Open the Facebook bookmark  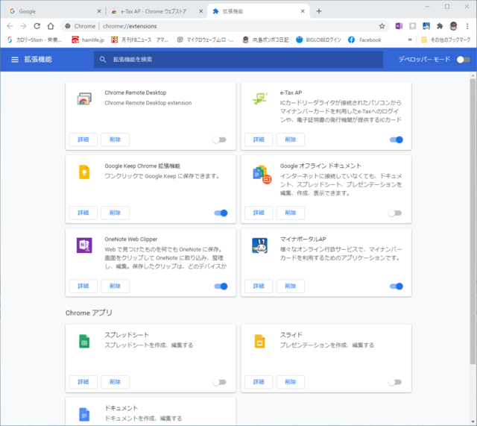click(x=364, y=40)
